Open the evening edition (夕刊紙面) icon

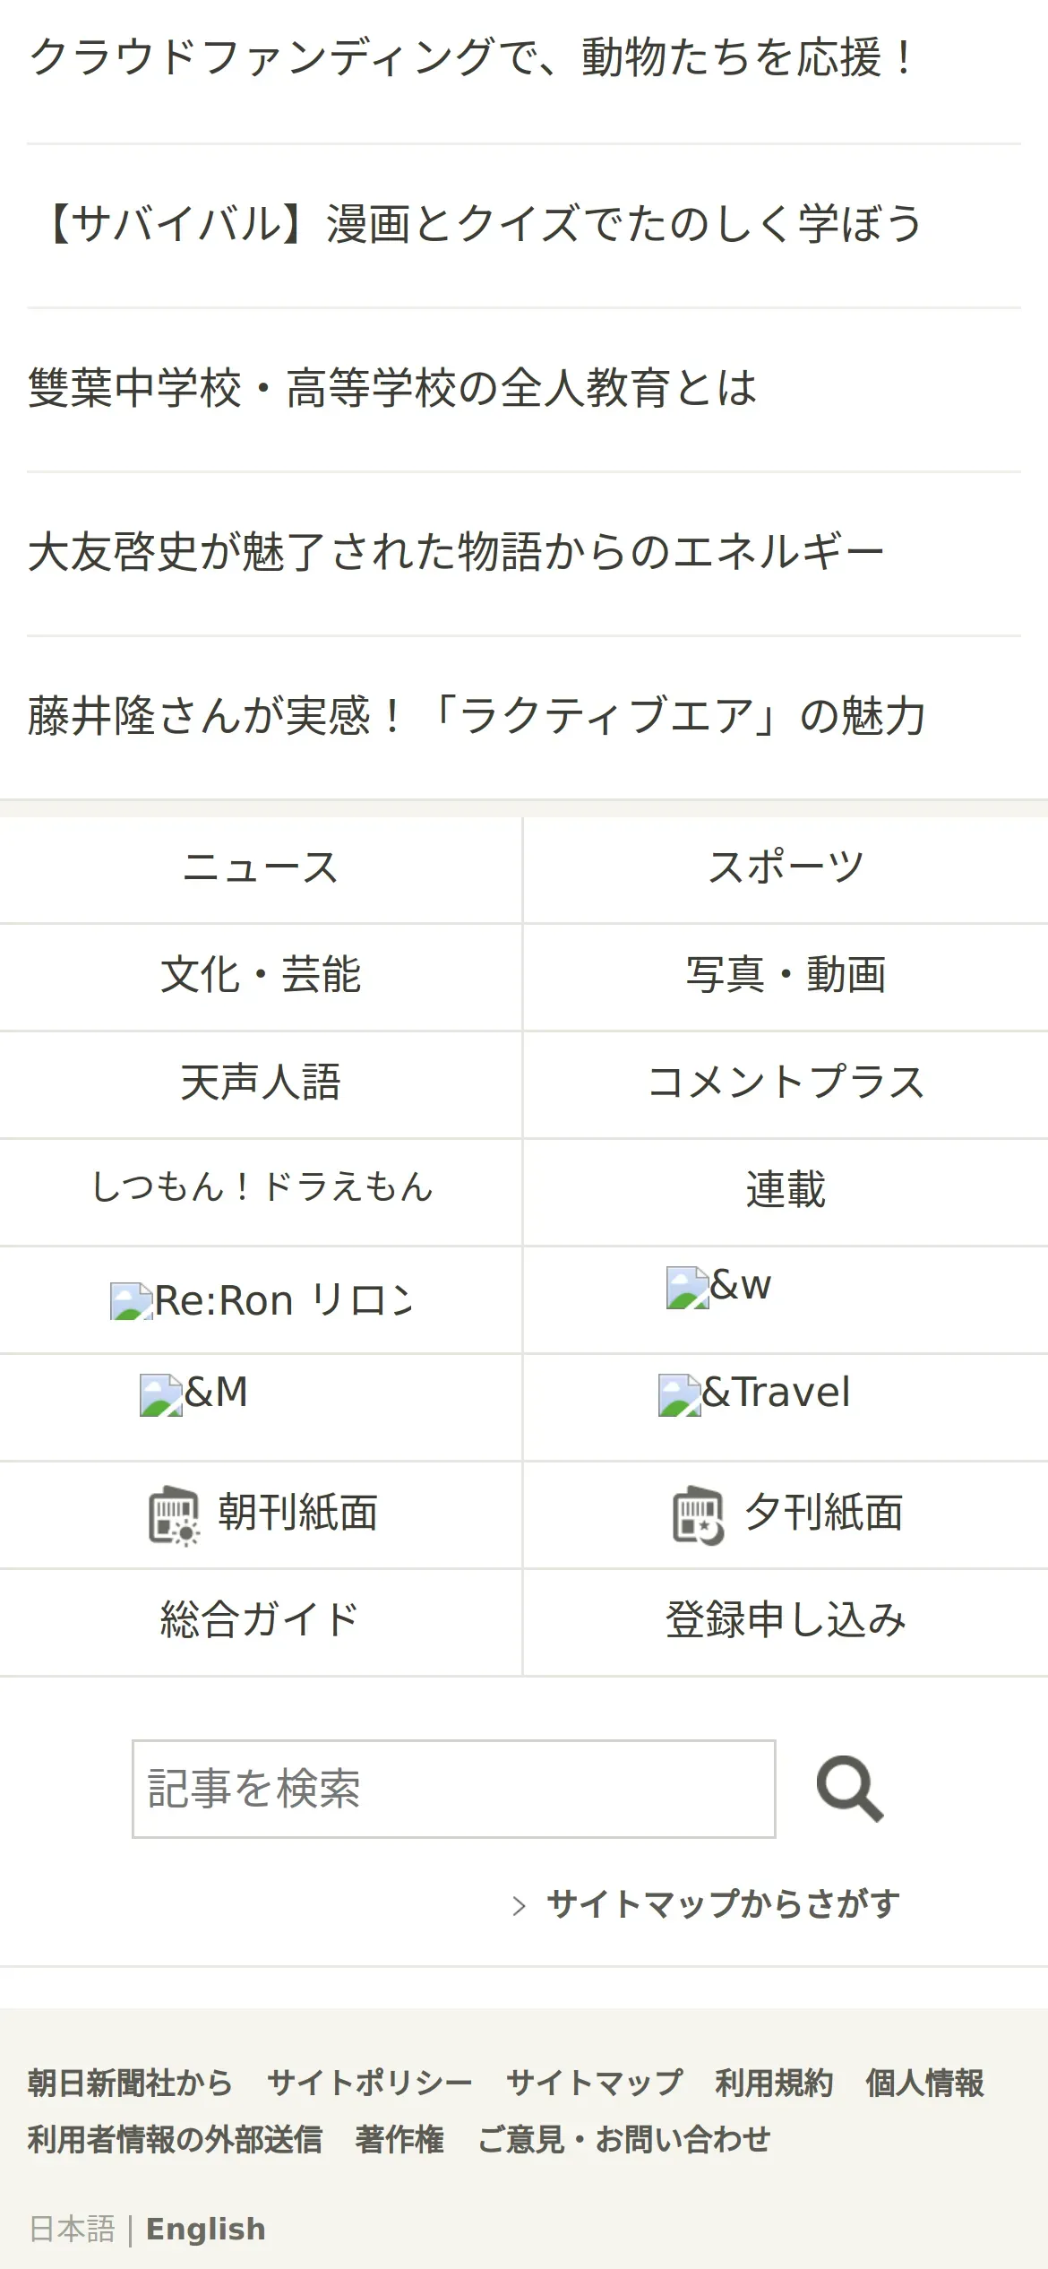[x=699, y=1515]
